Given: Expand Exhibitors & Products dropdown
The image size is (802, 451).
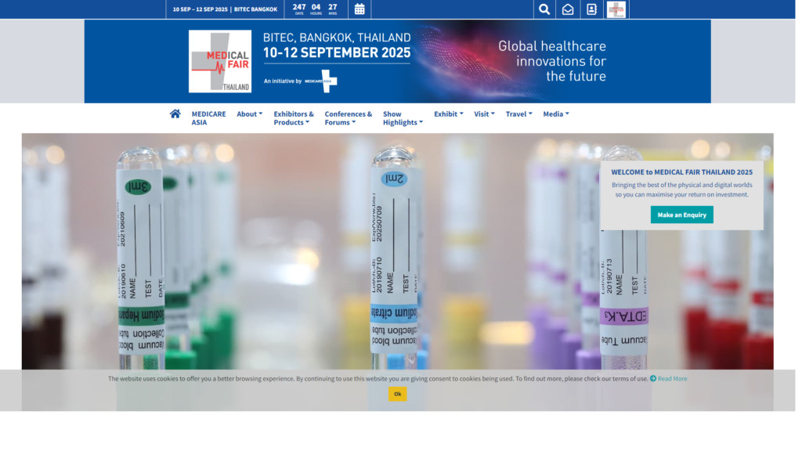Looking at the screenshot, I should tap(295, 119).
